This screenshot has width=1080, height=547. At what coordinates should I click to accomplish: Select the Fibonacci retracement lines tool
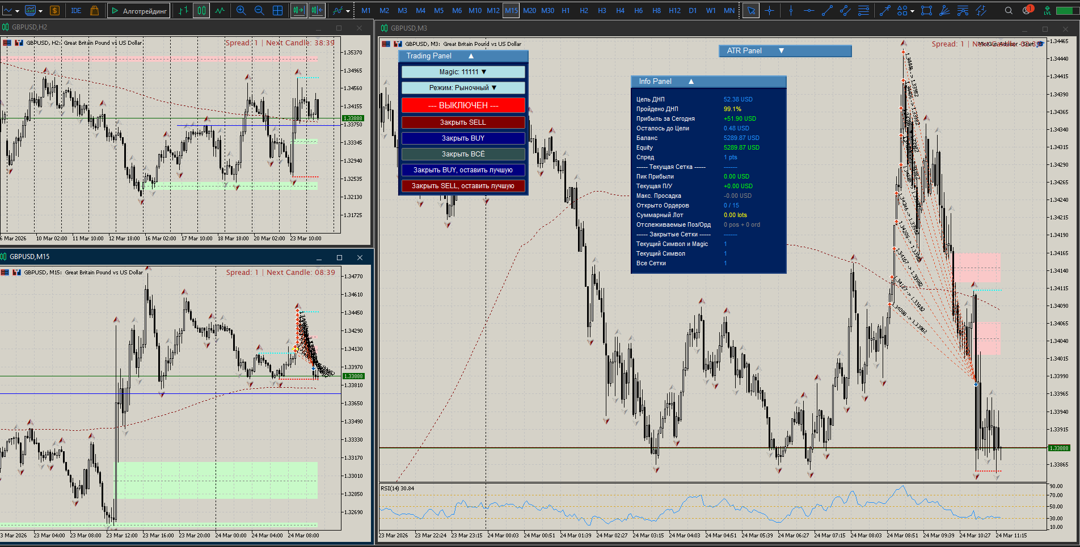pos(863,11)
